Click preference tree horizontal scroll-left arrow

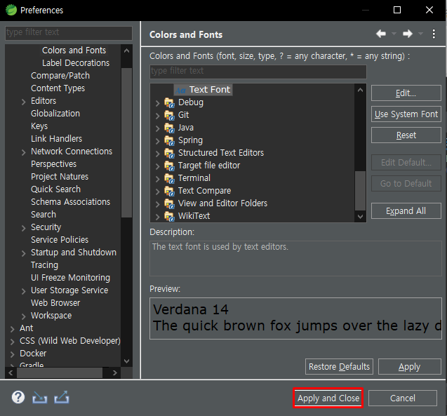point(11,373)
